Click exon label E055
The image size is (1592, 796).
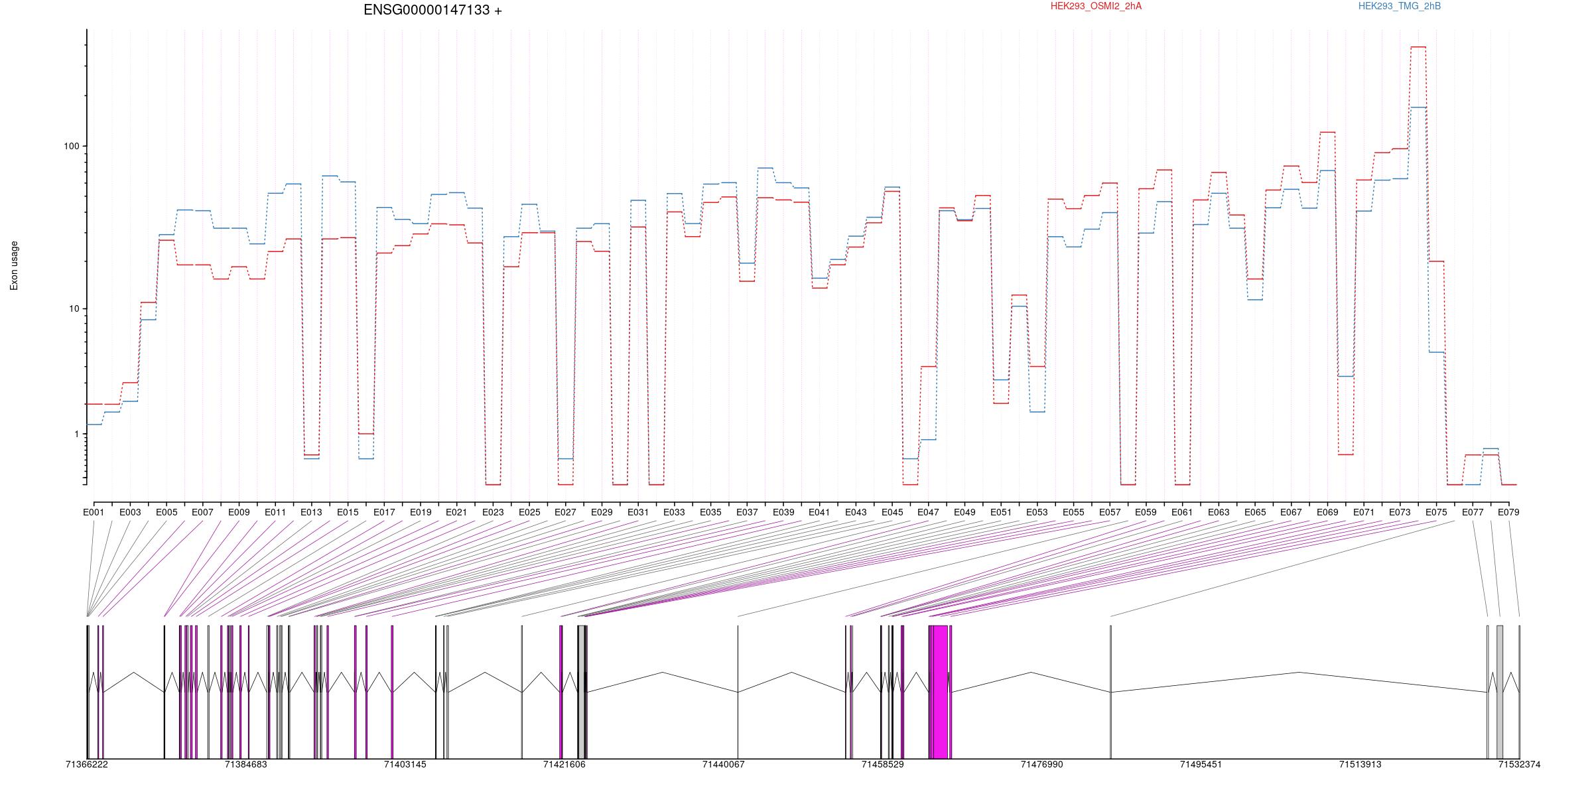pyautogui.click(x=1073, y=512)
